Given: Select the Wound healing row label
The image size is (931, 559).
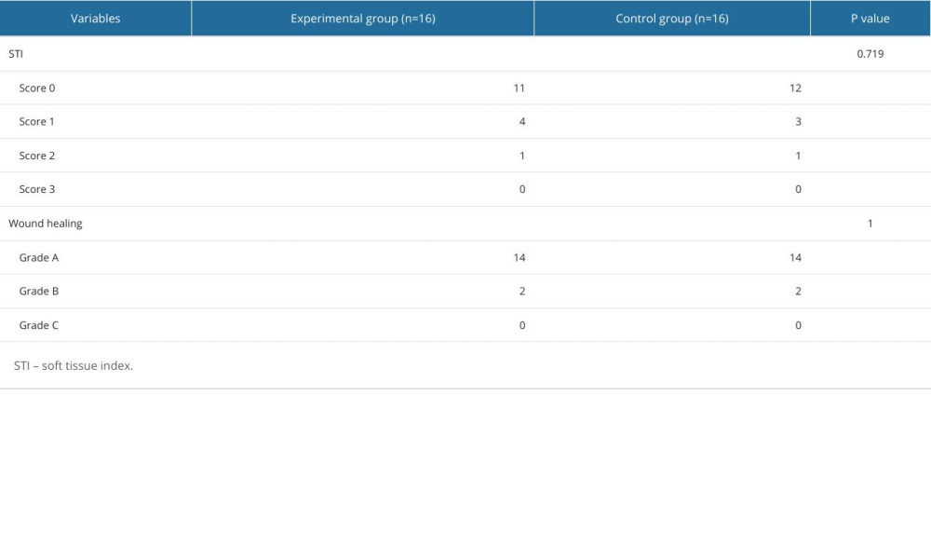Looking at the screenshot, I should [45, 224].
